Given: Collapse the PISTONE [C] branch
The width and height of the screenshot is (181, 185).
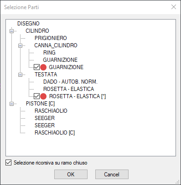Looking at the screenshot, I should [x=11, y=104].
